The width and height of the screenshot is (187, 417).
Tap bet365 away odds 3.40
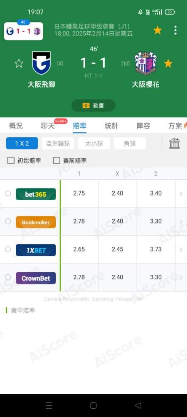point(156,193)
